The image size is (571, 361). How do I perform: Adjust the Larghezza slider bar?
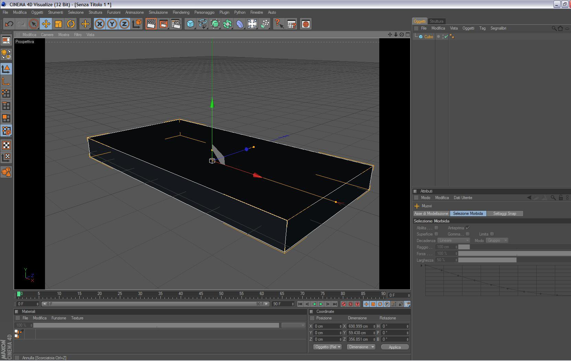pos(487,260)
